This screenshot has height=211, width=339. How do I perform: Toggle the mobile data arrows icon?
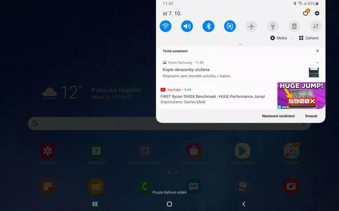click(315, 26)
